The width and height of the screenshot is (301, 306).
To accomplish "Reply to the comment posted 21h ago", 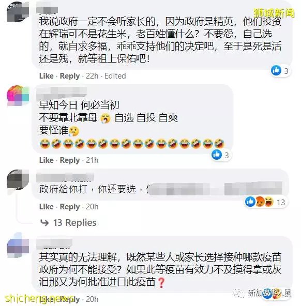I will pos(70,160).
